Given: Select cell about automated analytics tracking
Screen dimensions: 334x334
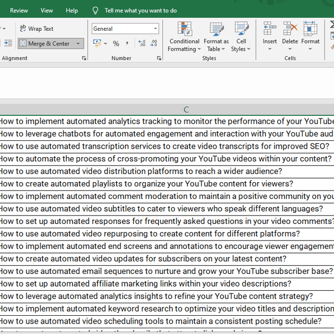Looking at the screenshot, I should [167, 122].
